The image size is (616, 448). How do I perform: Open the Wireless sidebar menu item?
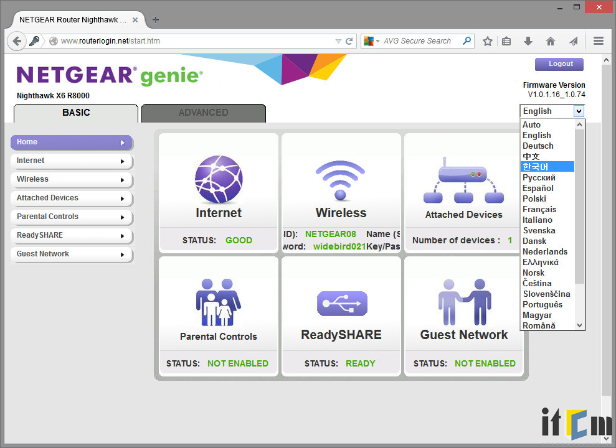click(72, 180)
